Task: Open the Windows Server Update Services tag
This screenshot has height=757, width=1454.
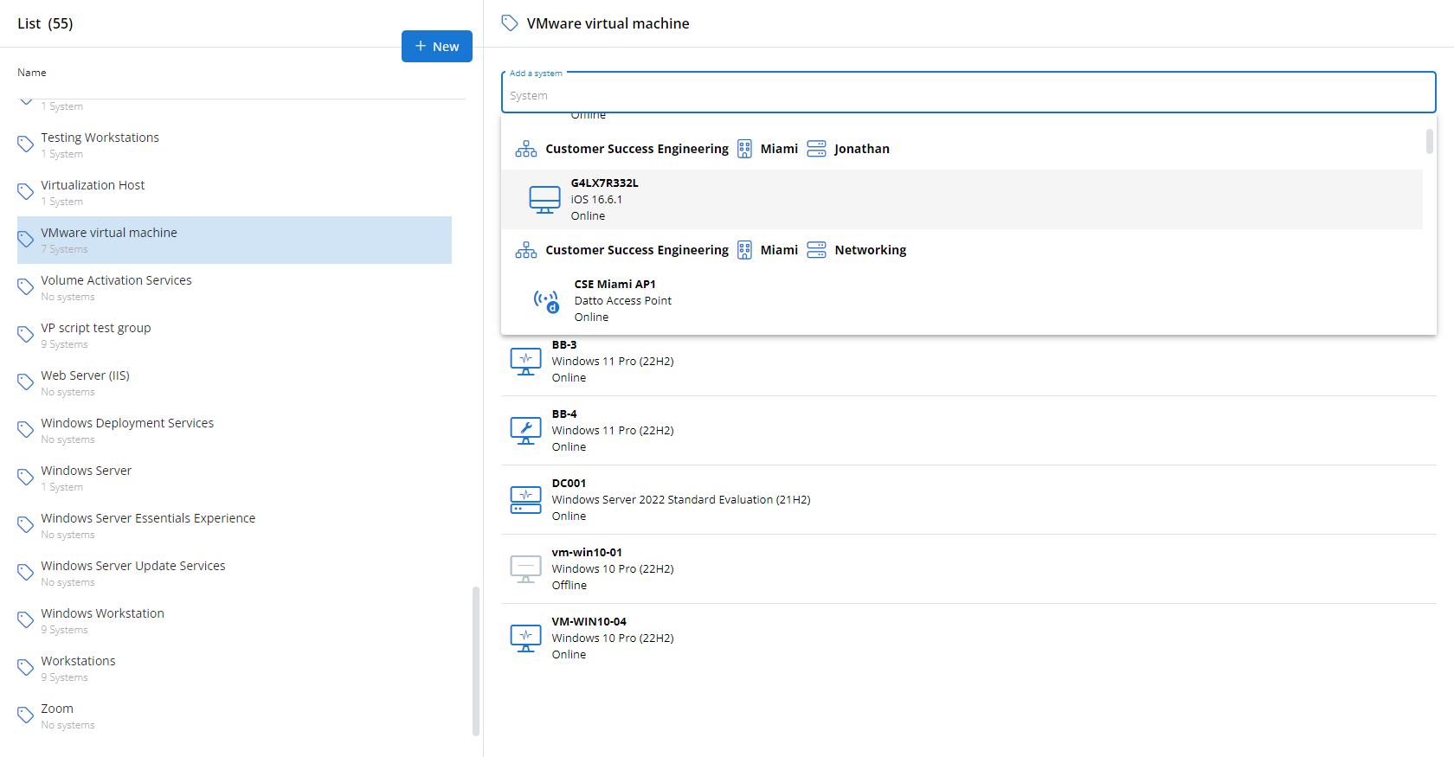Action: (132, 567)
